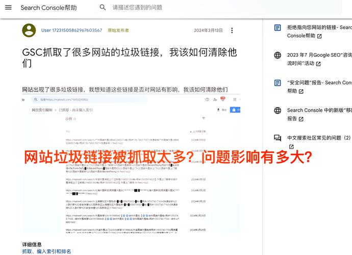This screenshot has width=352, height=255.
Task: Click the post title GSC抓取了很多网站的垃圾链接
Action: pyautogui.click(x=130, y=58)
